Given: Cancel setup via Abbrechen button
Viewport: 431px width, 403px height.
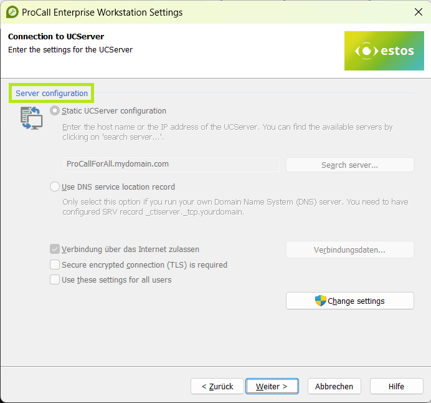Looking at the screenshot, I should 334,386.
